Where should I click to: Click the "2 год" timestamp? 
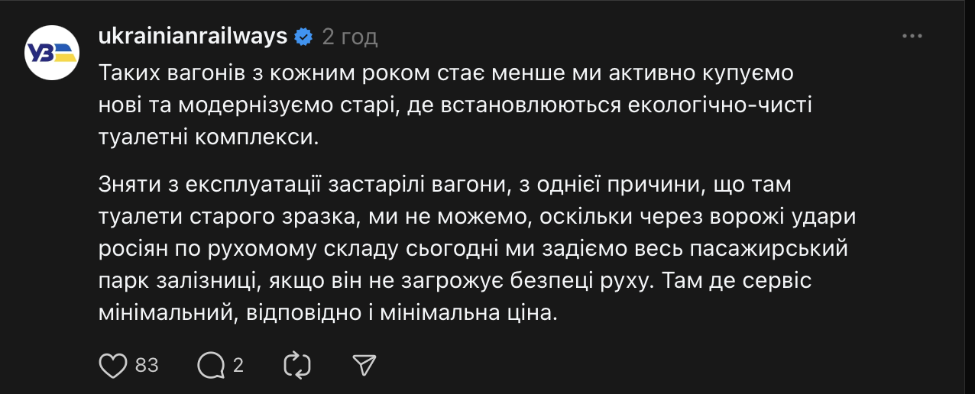pos(350,37)
